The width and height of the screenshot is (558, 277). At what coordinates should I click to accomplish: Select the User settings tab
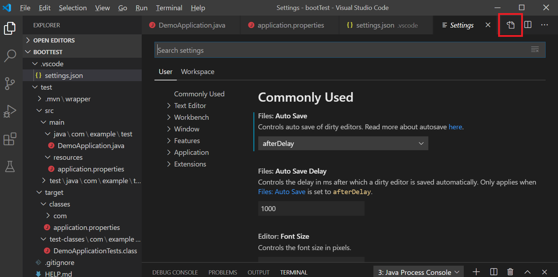click(x=165, y=72)
